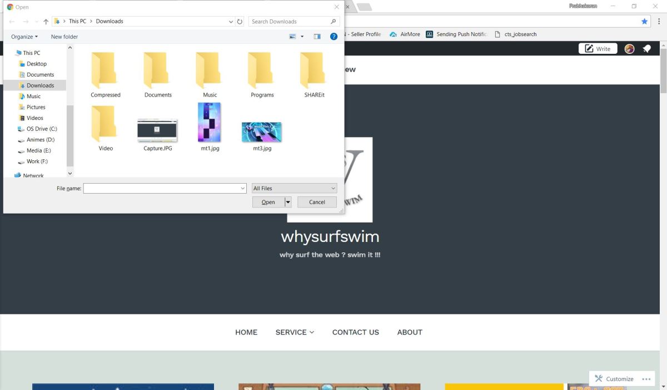The height and width of the screenshot is (390, 667).
Task: Click the user avatar icon in WordPress bar
Action: pyautogui.click(x=629, y=49)
